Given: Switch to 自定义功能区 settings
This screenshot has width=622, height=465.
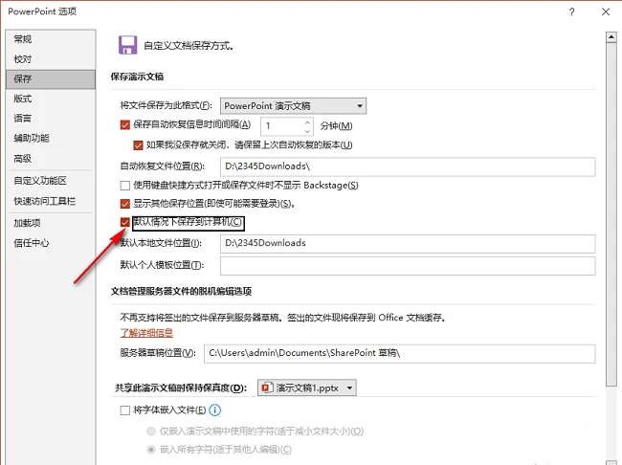Looking at the screenshot, I should pyautogui.click(x=40, y=181).
